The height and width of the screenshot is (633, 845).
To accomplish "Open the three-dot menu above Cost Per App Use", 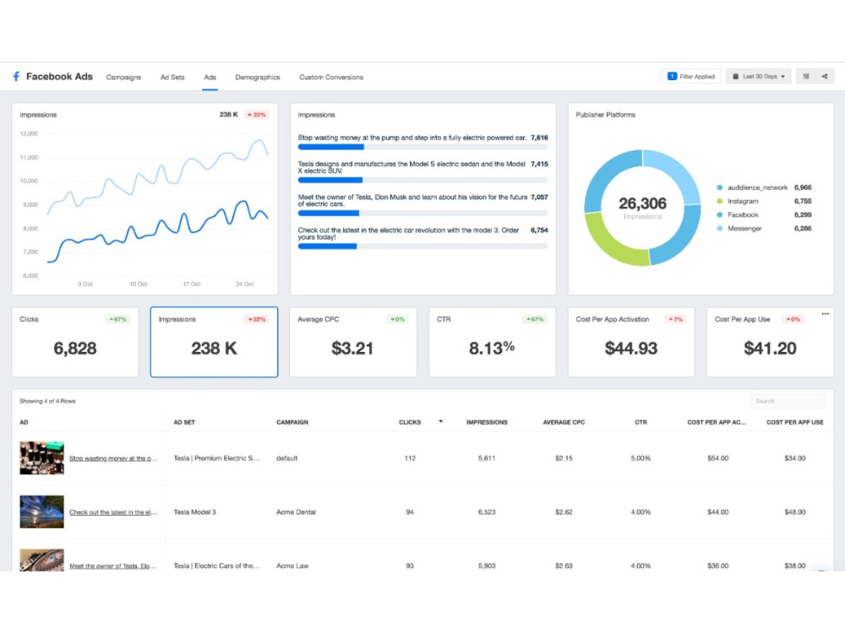I will [x=825, y=314].
